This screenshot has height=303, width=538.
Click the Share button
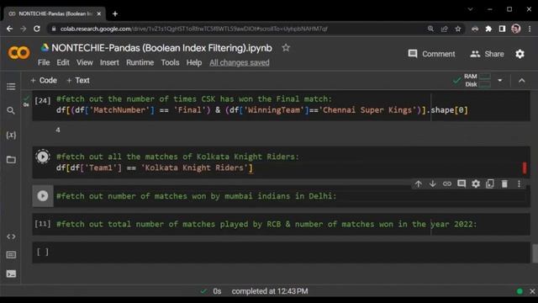coord(487,54)
